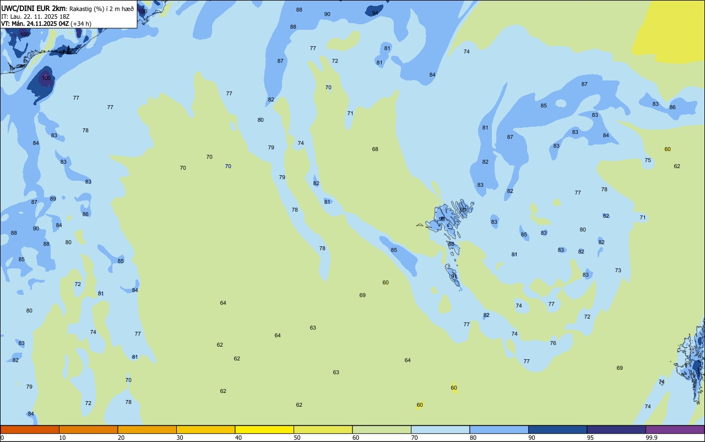Click the 0–10 dark orange legend swatch
This screenshot has width=705, height=442.
point(30,429)
